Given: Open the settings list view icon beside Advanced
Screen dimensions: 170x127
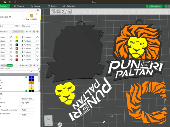Looking at the screenshot, I should [34, 65].
